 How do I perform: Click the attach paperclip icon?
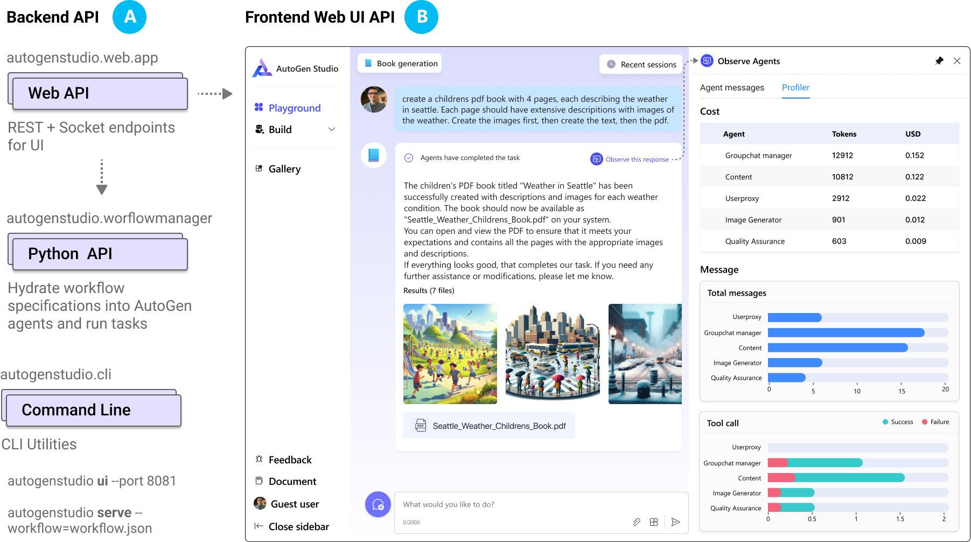(637, 522)
